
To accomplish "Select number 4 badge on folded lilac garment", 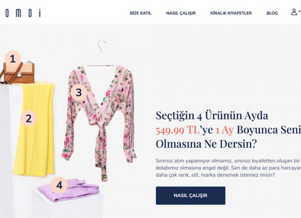I will coord(59,185).
